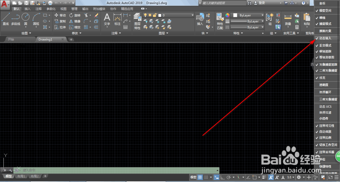Viewport: 340px width, 182px height.
Task: Click the new drawing tab plus button
Action: [71, 39]
